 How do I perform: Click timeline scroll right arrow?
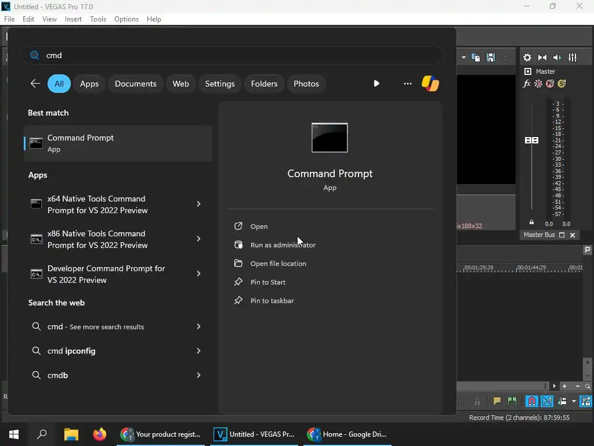554,386
